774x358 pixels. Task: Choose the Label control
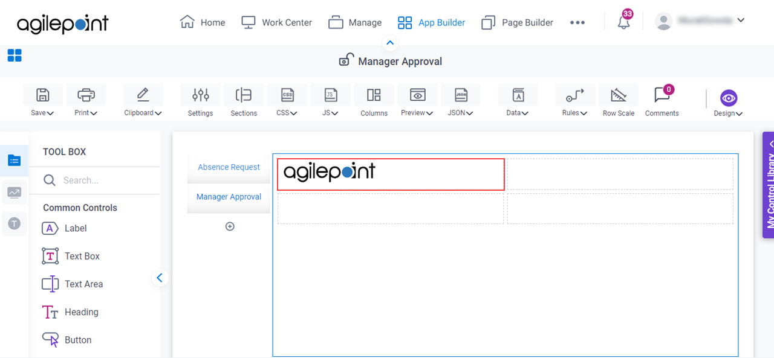64,228
